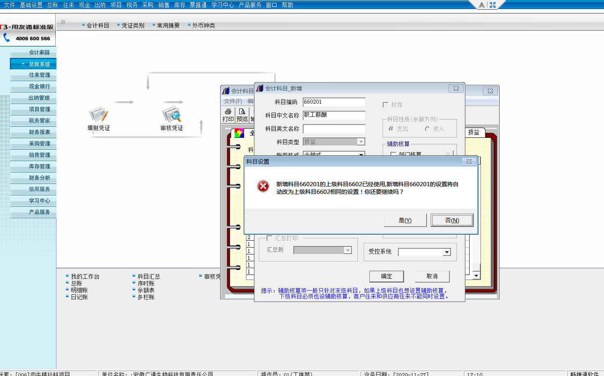The width and height of the screenshot is (604, 376).
Task: Select 会计家园 in the sidebar
Action: coord(33,52)
